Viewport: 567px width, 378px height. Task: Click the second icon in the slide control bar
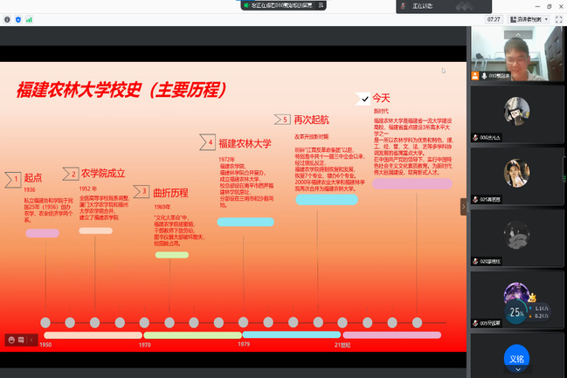21,340
